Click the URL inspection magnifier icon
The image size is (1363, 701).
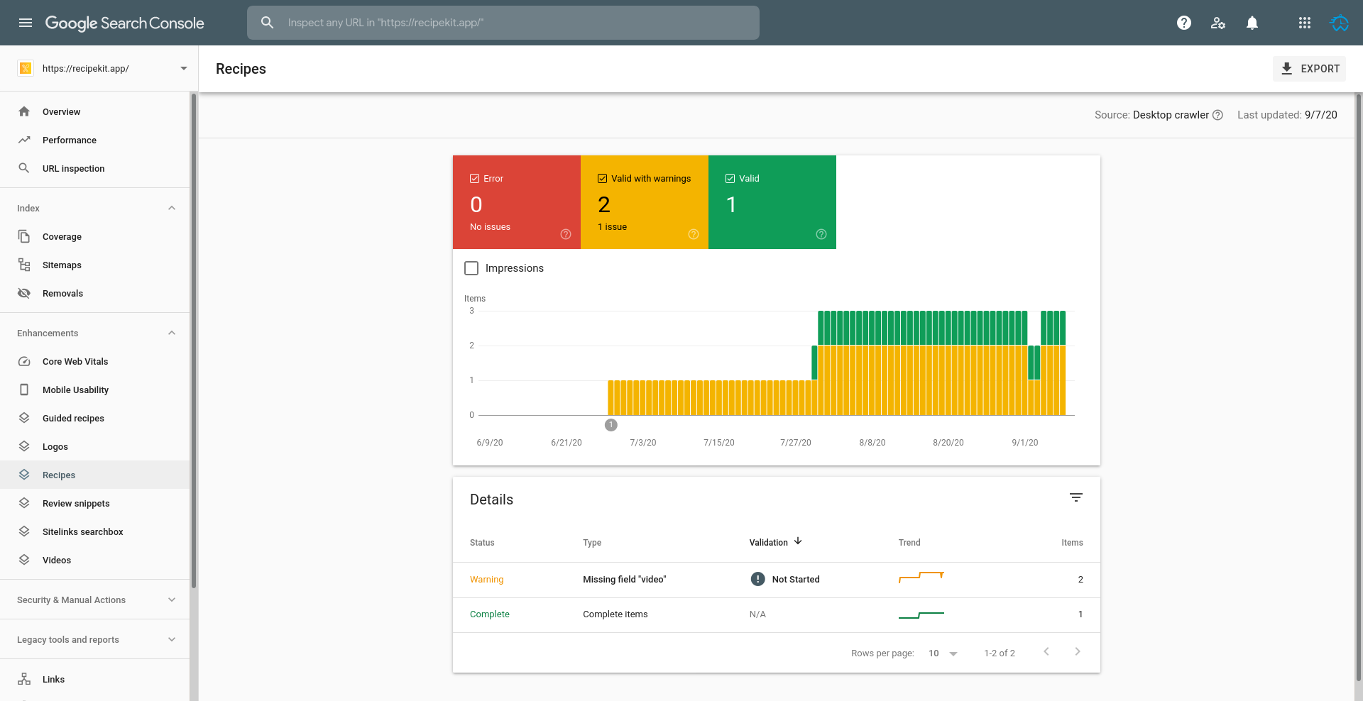(24, 168)
